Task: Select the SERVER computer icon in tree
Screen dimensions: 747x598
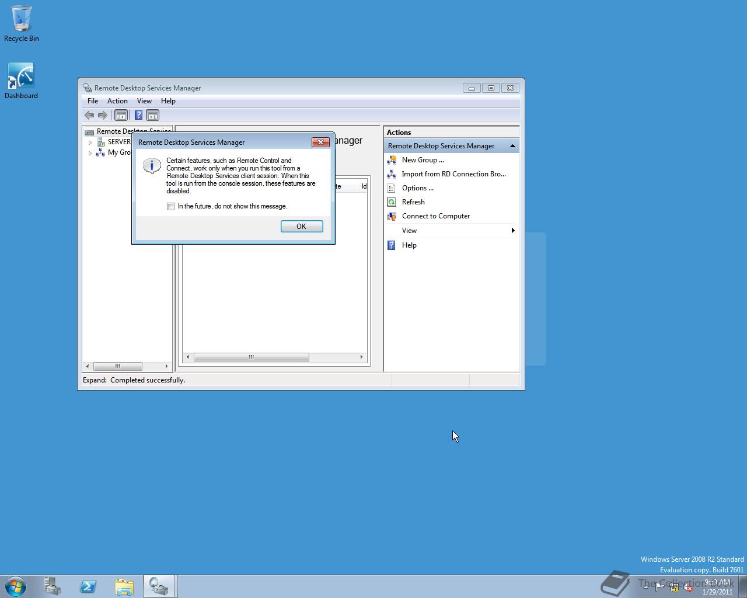Action: [100, 142]
